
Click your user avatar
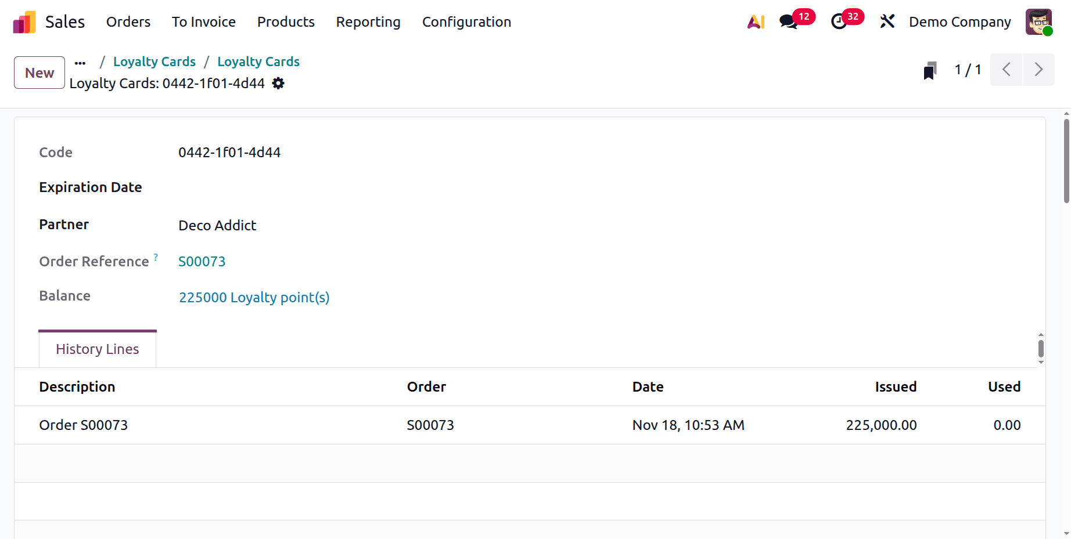point(1038,21)
